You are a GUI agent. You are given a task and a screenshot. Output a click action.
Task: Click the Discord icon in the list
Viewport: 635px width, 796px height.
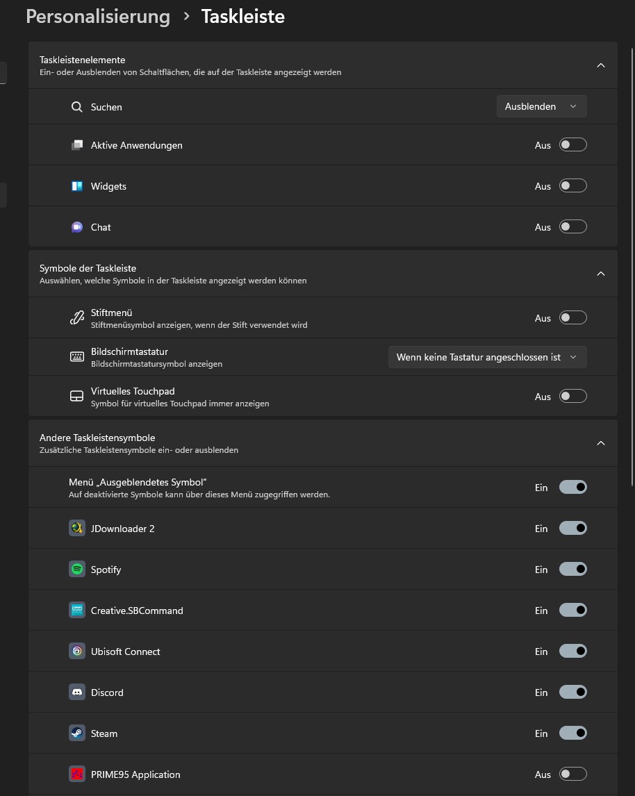[77, 693]
